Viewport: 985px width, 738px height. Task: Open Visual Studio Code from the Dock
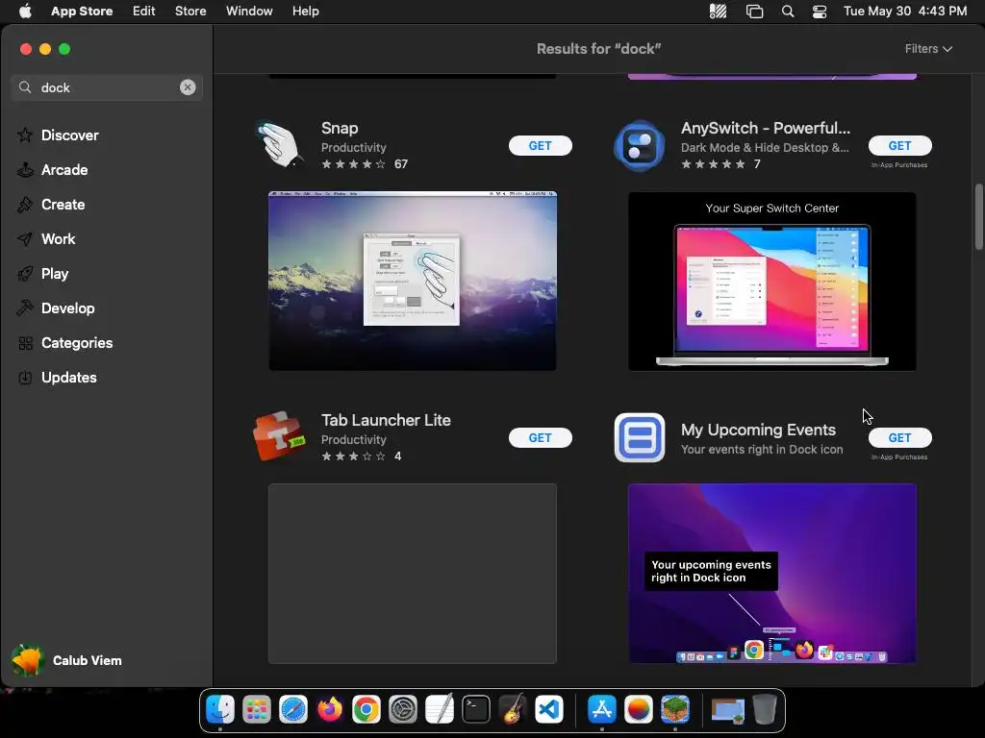point(548,710)
